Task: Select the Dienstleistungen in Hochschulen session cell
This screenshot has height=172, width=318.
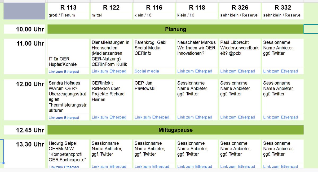Action: click(x=111, y=53)
